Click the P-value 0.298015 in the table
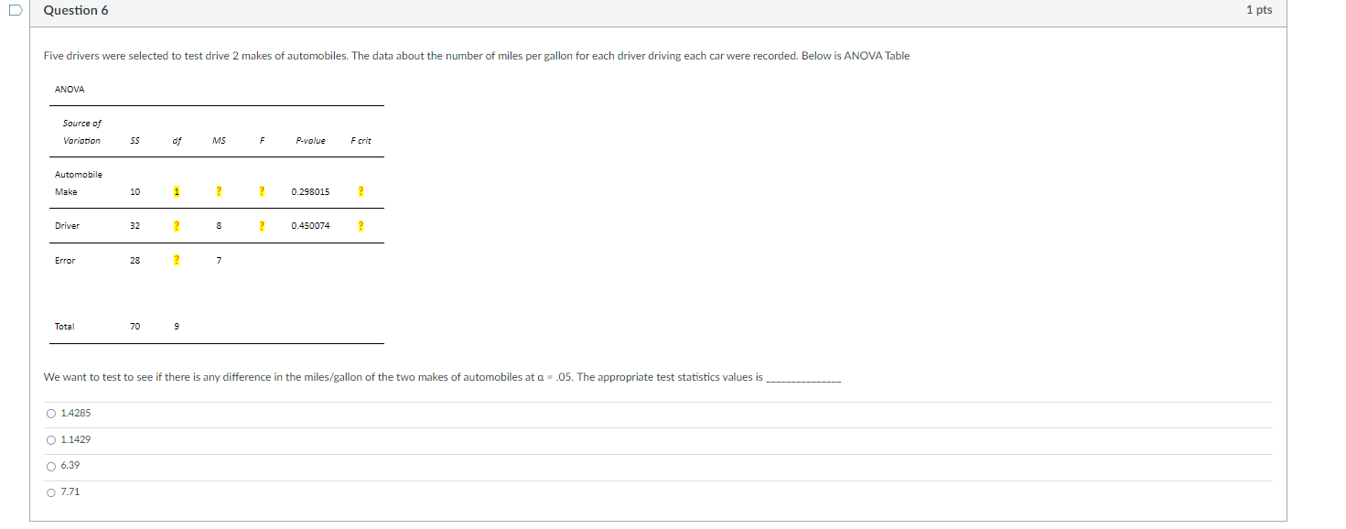Image resolution: width=1346 pixels, height=529 pixels. coord(309,191)
